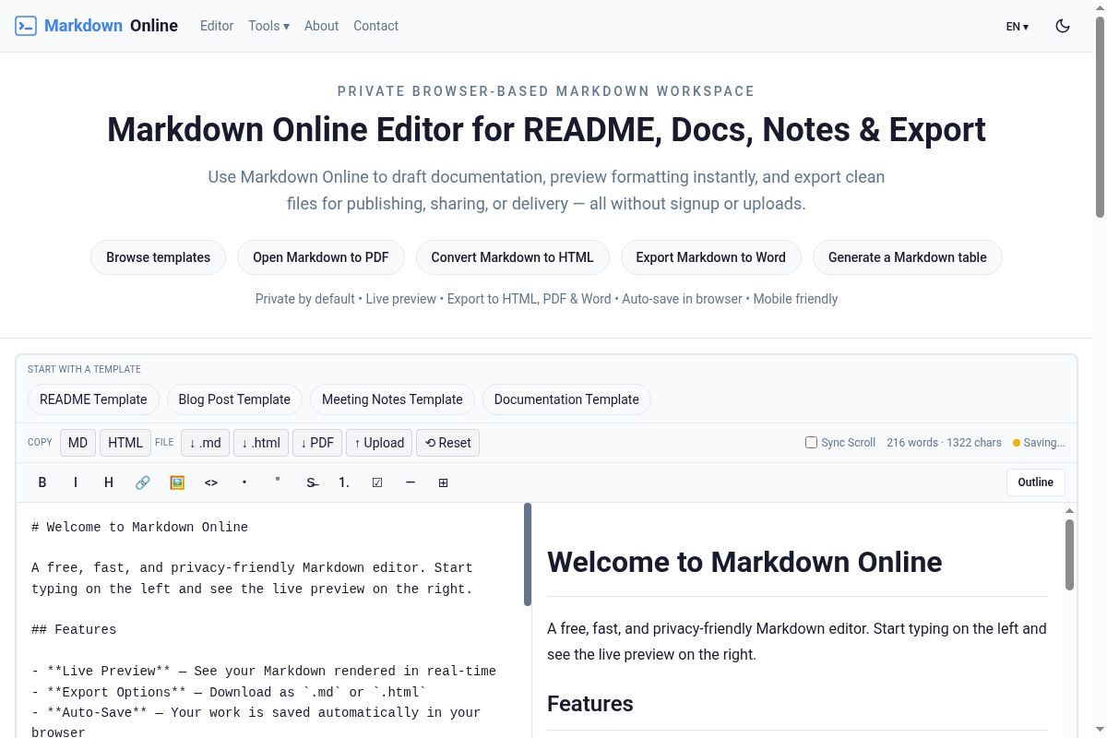Insert an image using the picture icon
Viewport: 1107px width, 738px height.
tap(177, 482)
